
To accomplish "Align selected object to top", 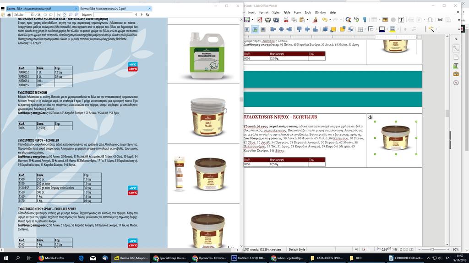I will click(x=299, y=29).
